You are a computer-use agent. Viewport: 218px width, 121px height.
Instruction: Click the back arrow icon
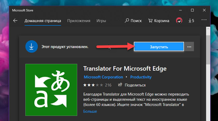point(15,21)
